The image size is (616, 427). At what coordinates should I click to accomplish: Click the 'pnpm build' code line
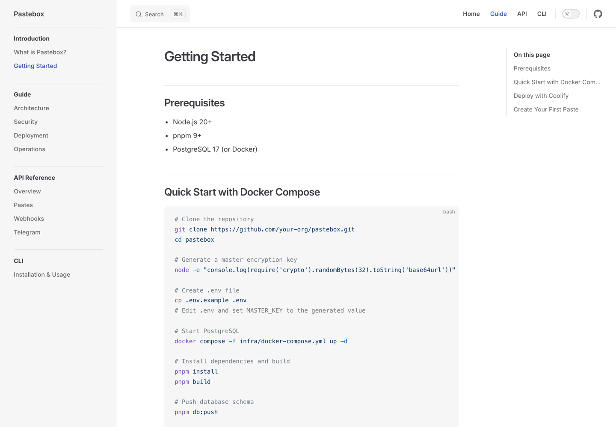(x=192, y=382)
